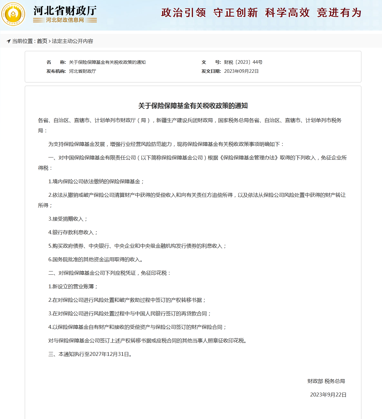Click the 名称 value in the metadata box
382x419 pixels.
pos(107,62)
